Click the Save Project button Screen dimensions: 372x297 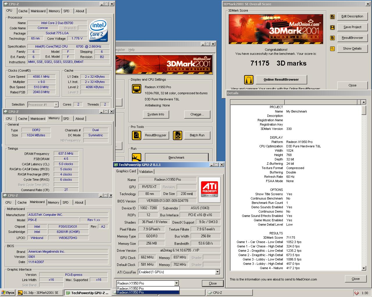tap(352, 27)
